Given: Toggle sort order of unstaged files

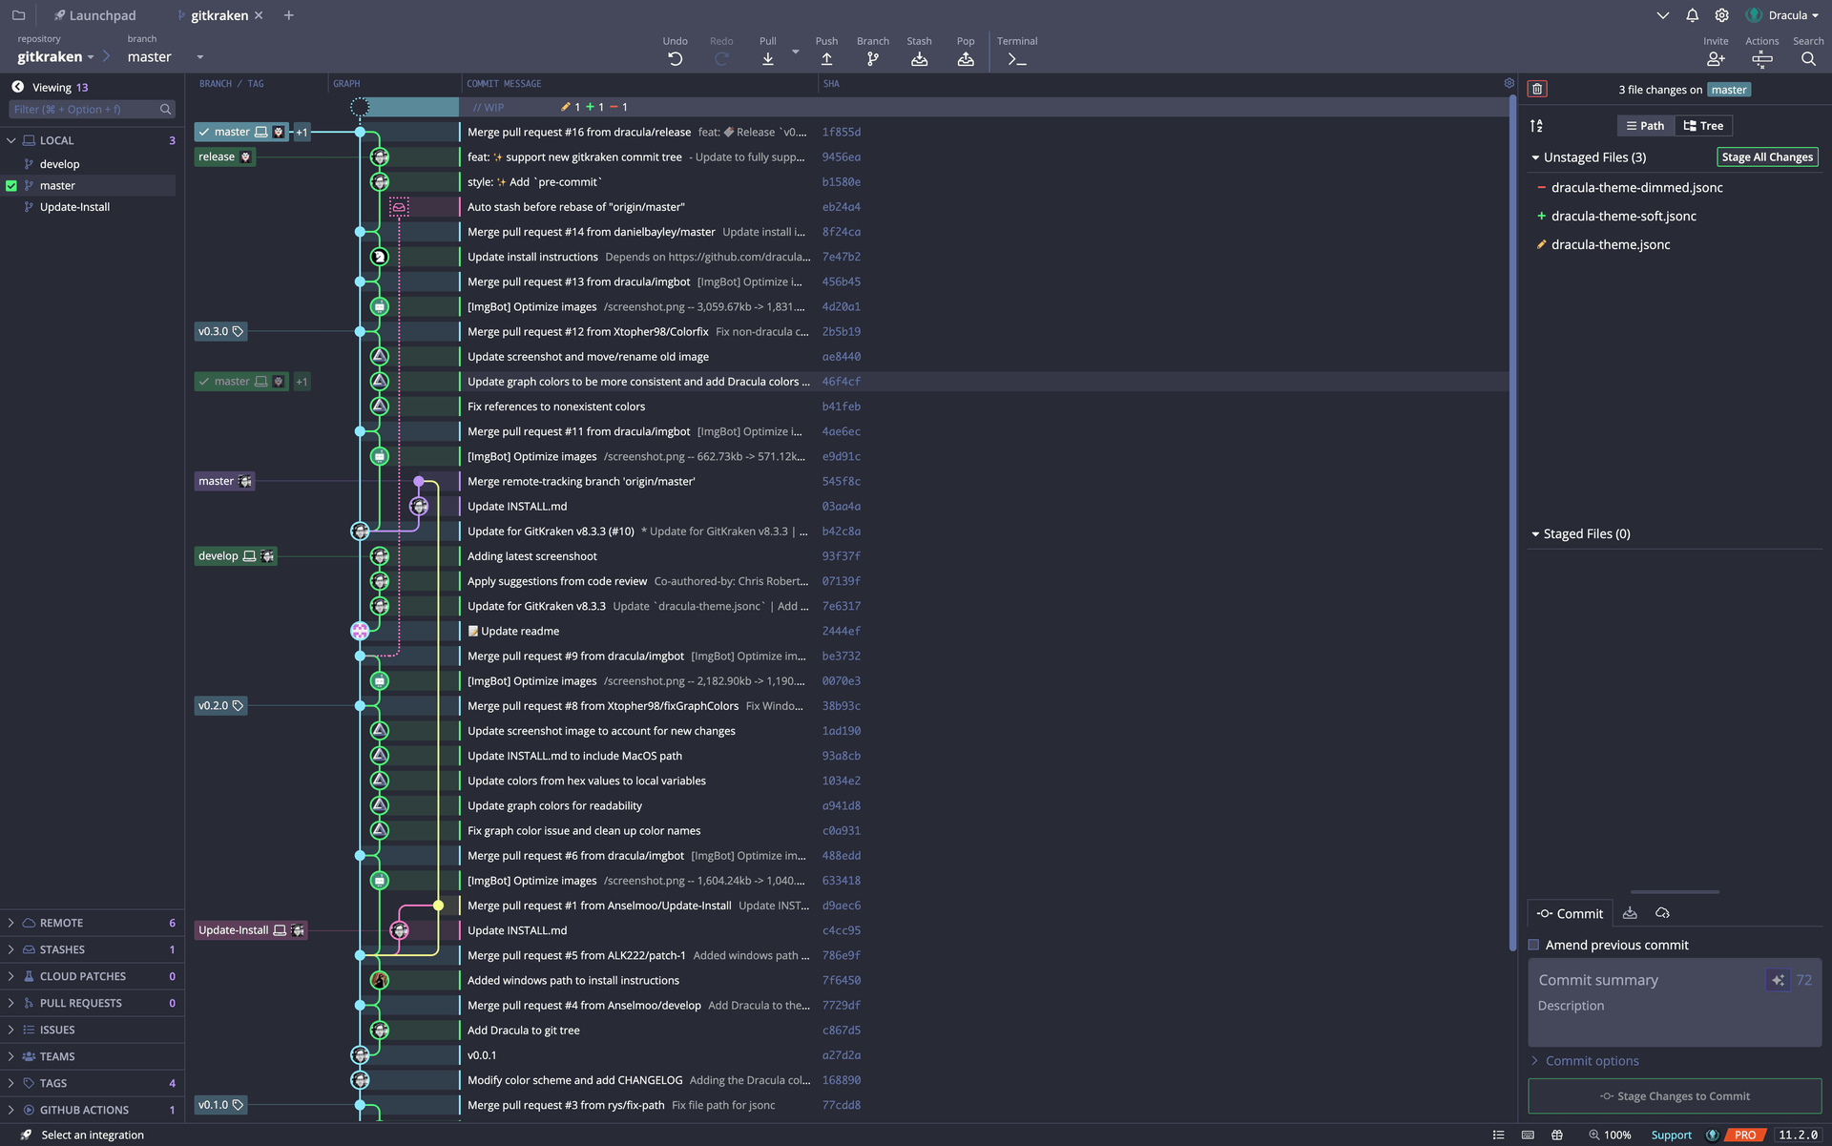Looking at the screenshot, I should 1537,125.
